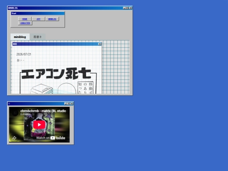Viewport: 228px width, 171px height.
Task: Minimize the video player window
Action: tap(65, 103)
